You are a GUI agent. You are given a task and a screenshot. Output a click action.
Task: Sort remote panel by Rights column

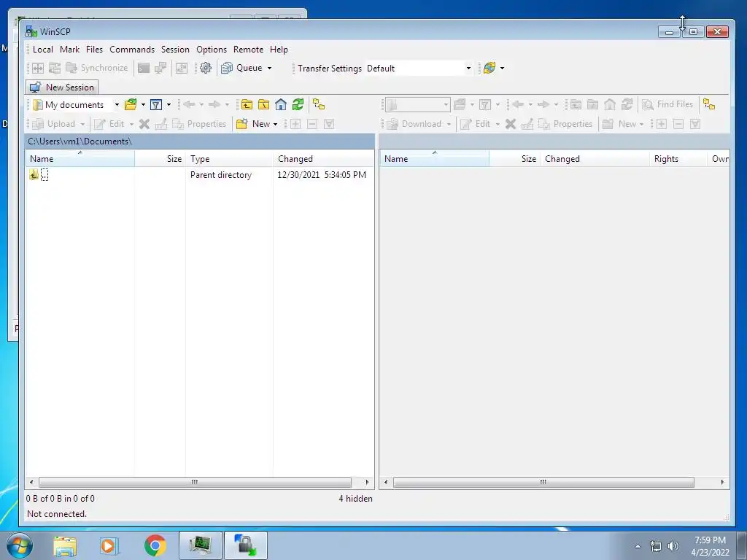[678, 158]
